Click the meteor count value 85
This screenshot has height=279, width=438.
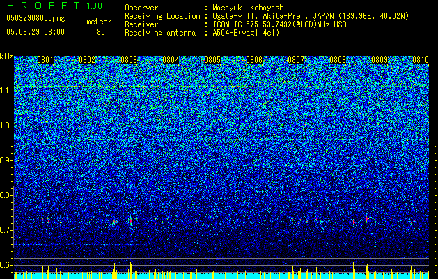click(x=101, y=32)
